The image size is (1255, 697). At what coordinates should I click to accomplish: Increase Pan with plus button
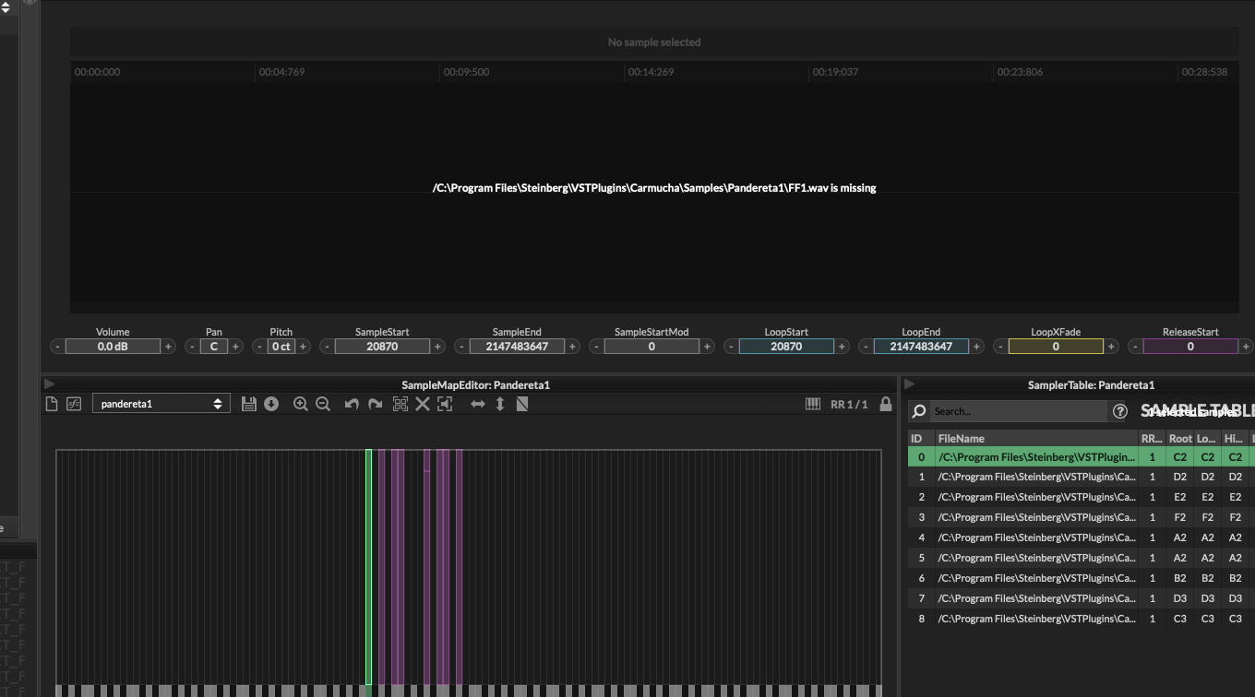coord(235,347)
